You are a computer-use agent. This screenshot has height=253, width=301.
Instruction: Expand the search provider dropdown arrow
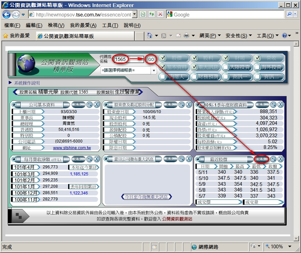pos(296,14)
